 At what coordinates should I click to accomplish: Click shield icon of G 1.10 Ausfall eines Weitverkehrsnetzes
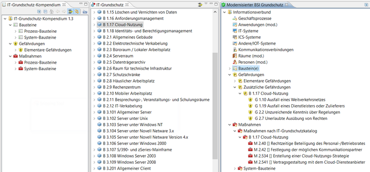250,100
